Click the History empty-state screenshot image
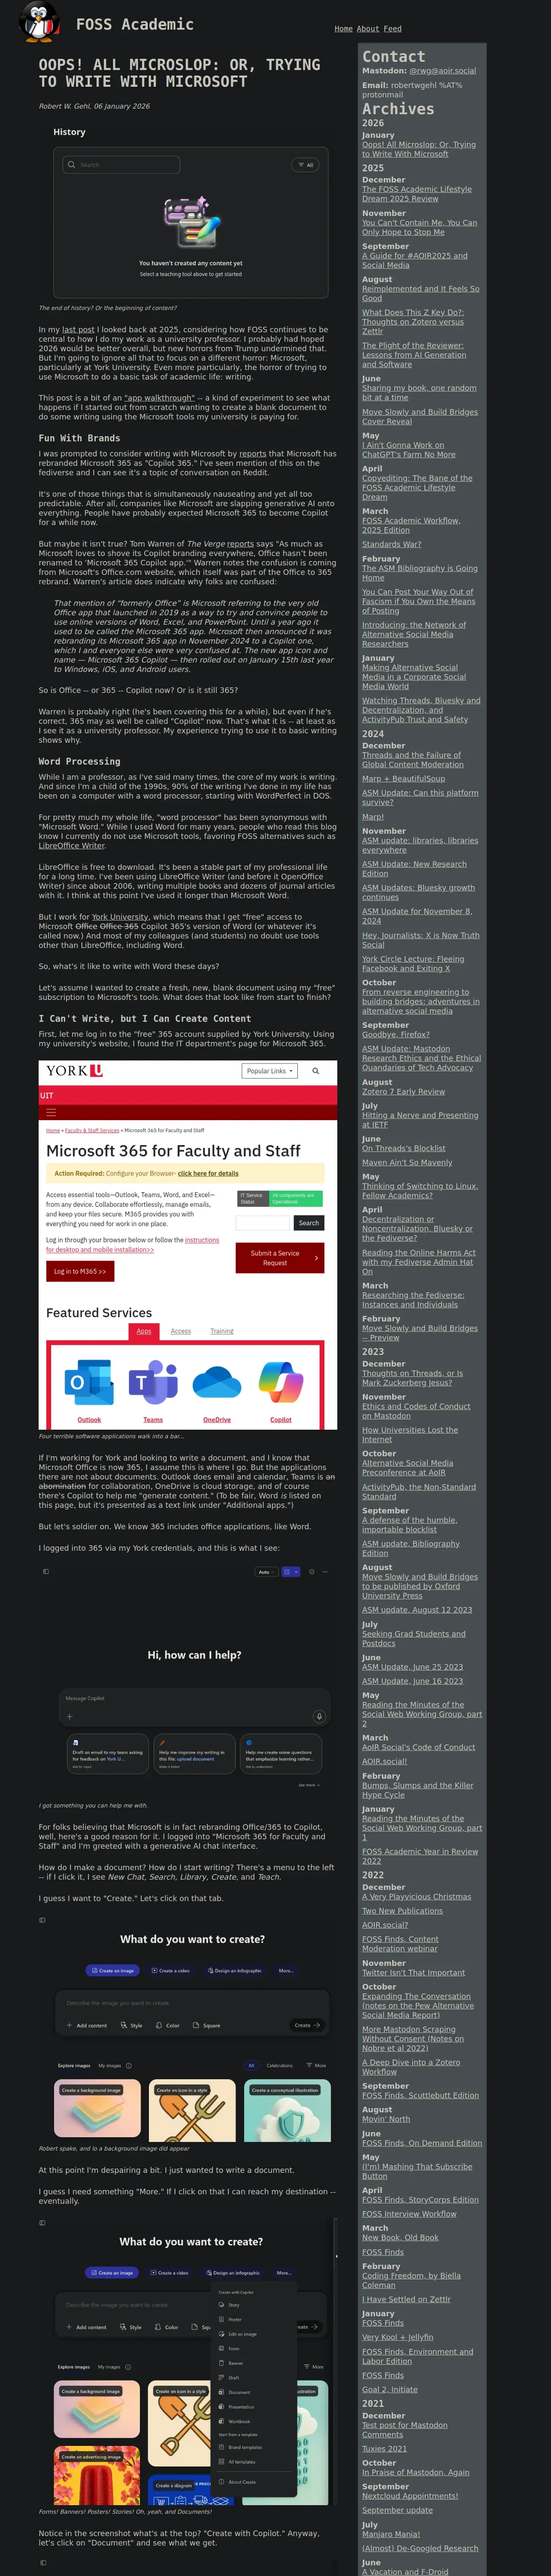Screen dimensions: 551x2576 [188, 211]
